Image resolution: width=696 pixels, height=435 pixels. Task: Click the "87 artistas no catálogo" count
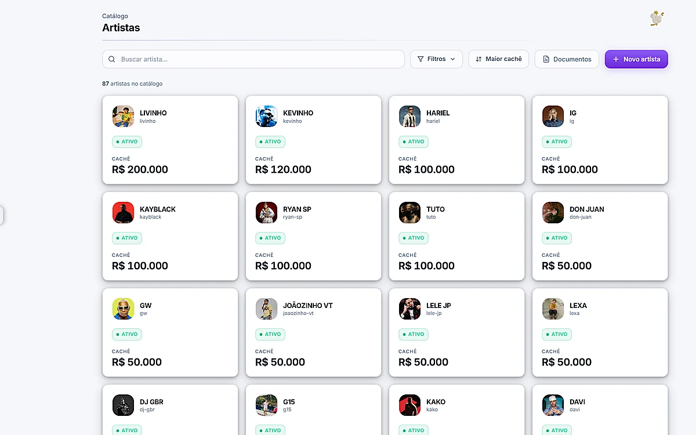click(132, 84)
